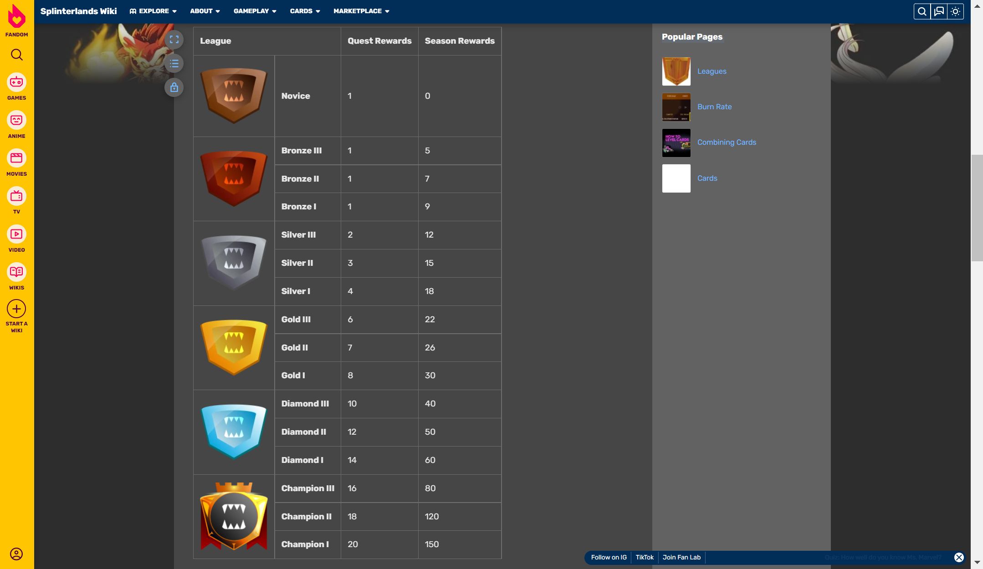Select the 'Bronze III' row label

click(x=301, y=151)
